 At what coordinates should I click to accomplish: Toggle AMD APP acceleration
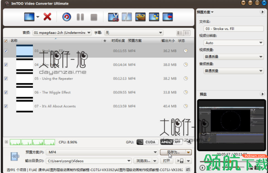[x=171, y=142]
